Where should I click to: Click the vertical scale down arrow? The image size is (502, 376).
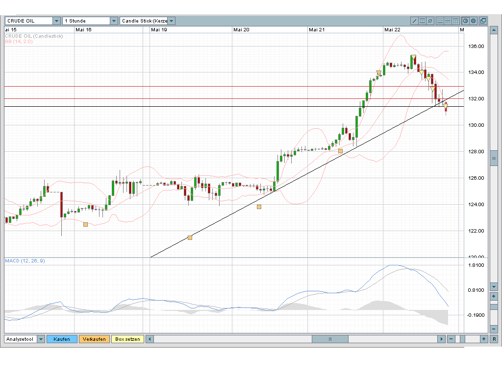494,287
